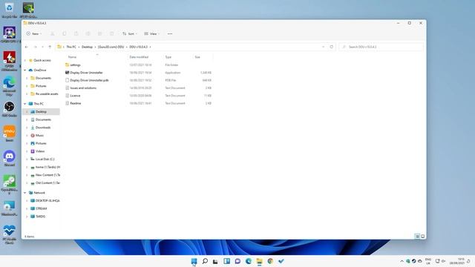
Task: Select 'Re-useable assets' folder in sidebar
Action: [46, 94]
